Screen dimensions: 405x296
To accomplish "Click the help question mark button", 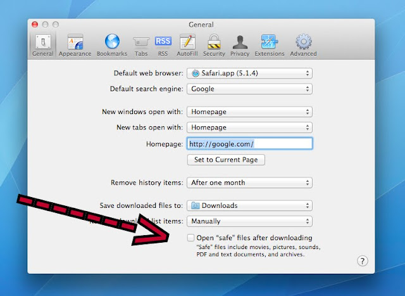I will 363,261.
